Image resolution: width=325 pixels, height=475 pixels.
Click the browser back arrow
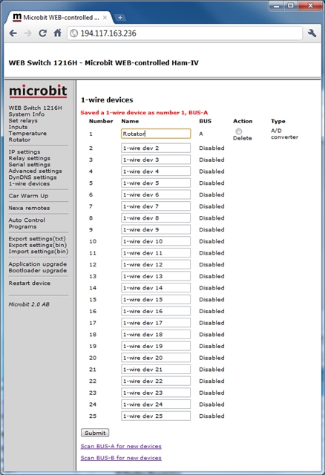[13, 33]
